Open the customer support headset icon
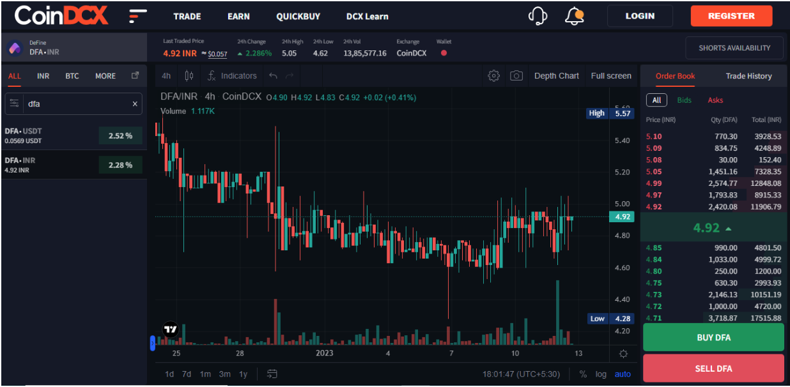The height and width of the screenshot is (387, 790). click(538, 16)
